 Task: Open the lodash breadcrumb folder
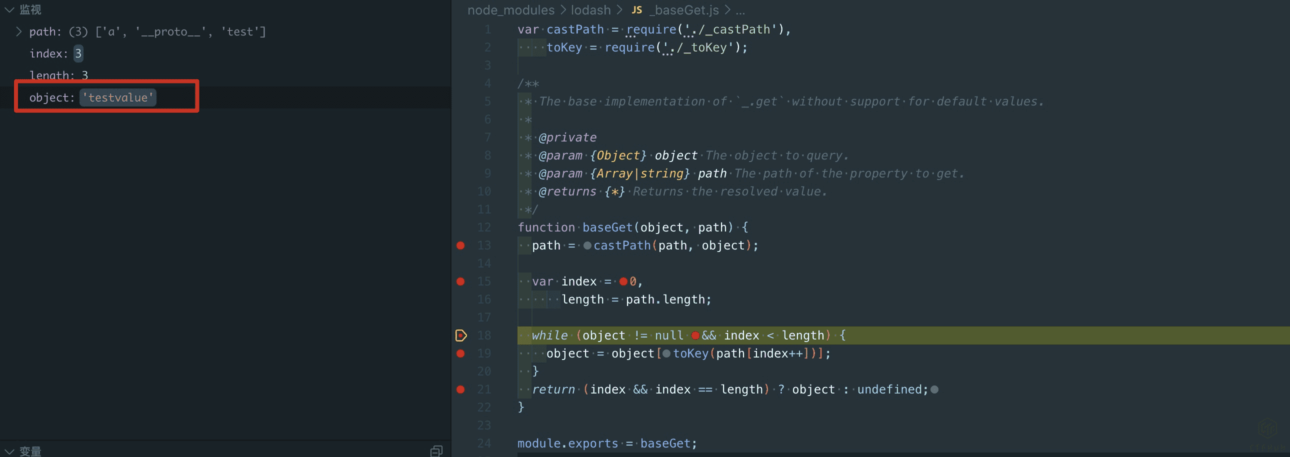coord(590,10)
